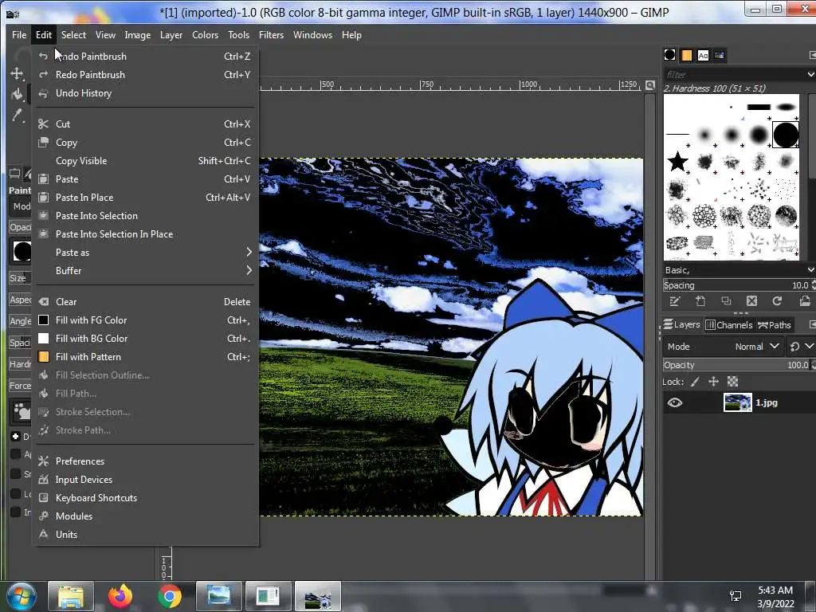The width and height of the screenshot is (816, 612).
Task: Open Preferences from the Edit menu
Action: click(146, 461)
